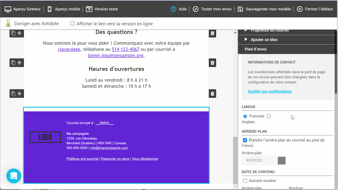Enable 'Afficher le lien vers la version en ligne'

click(x=73, y=24)
